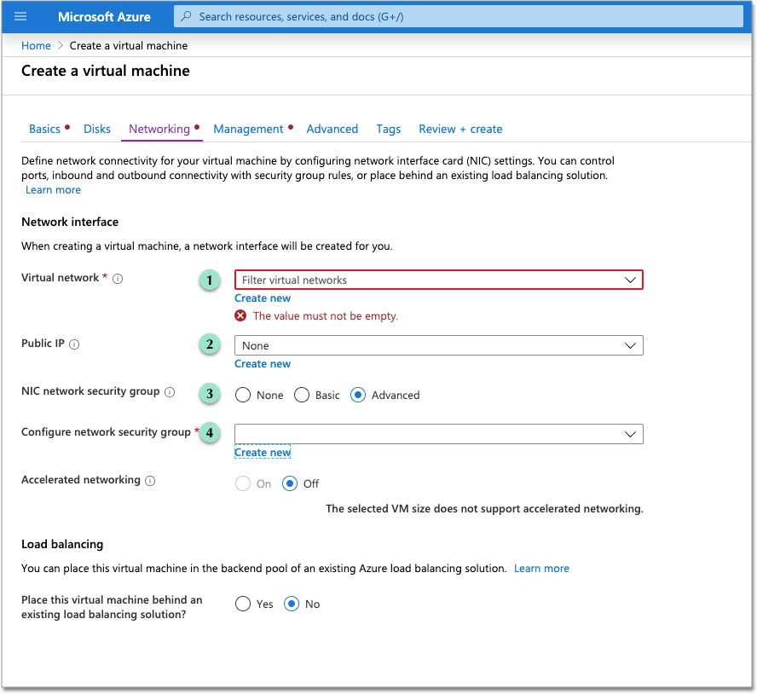Screen dimensions: 757x694
Task: Click Create new under Virtual network
Action: (262, 298)
